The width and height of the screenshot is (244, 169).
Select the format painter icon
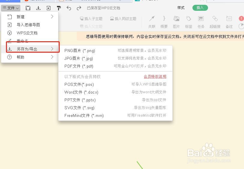[x=59, y=8]
